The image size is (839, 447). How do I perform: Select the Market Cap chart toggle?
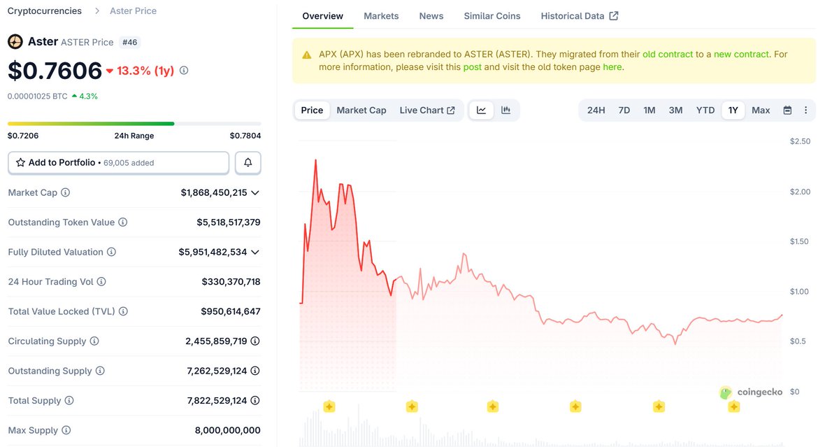361,111
